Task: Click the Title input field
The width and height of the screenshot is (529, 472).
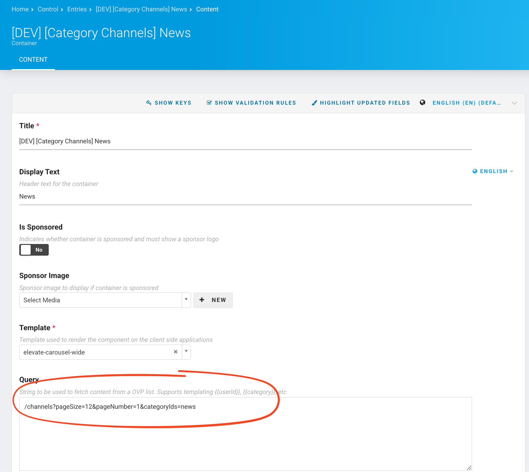Action: click(245, 141)
